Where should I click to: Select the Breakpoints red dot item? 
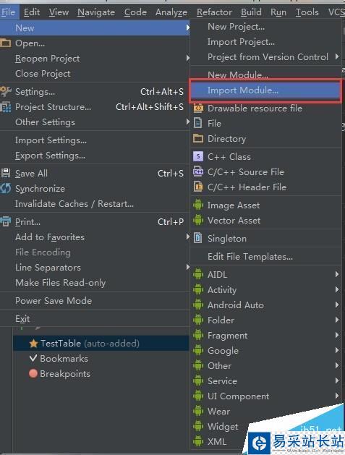60,374
